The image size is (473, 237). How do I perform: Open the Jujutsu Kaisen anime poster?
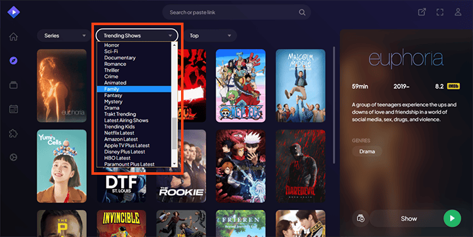240,166
